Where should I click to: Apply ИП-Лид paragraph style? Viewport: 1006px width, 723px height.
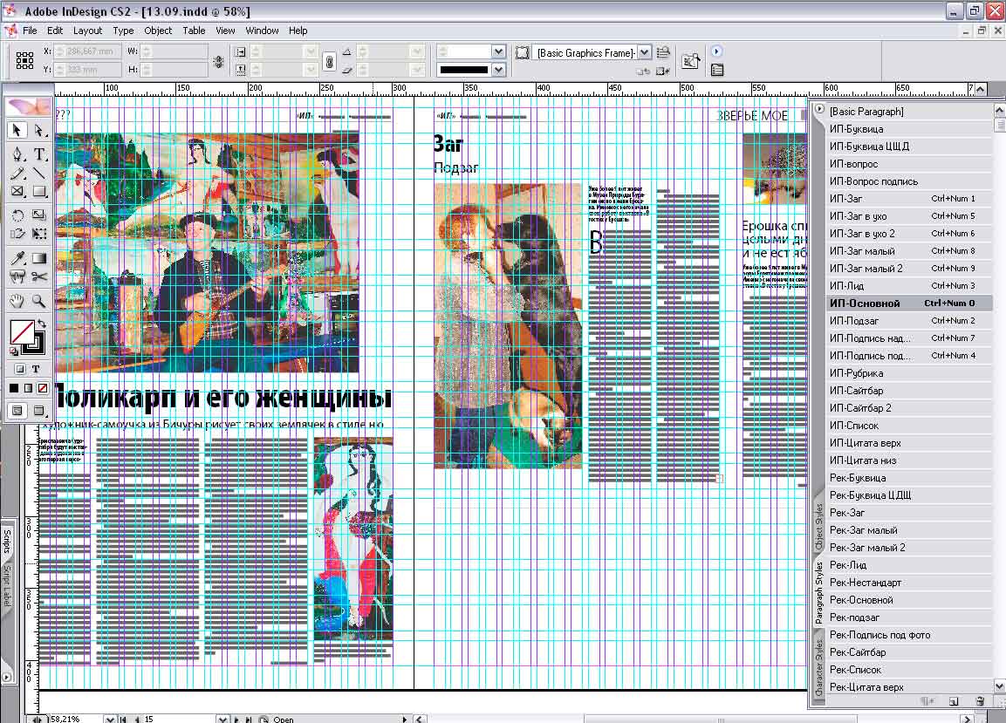[x=909, y=285]
